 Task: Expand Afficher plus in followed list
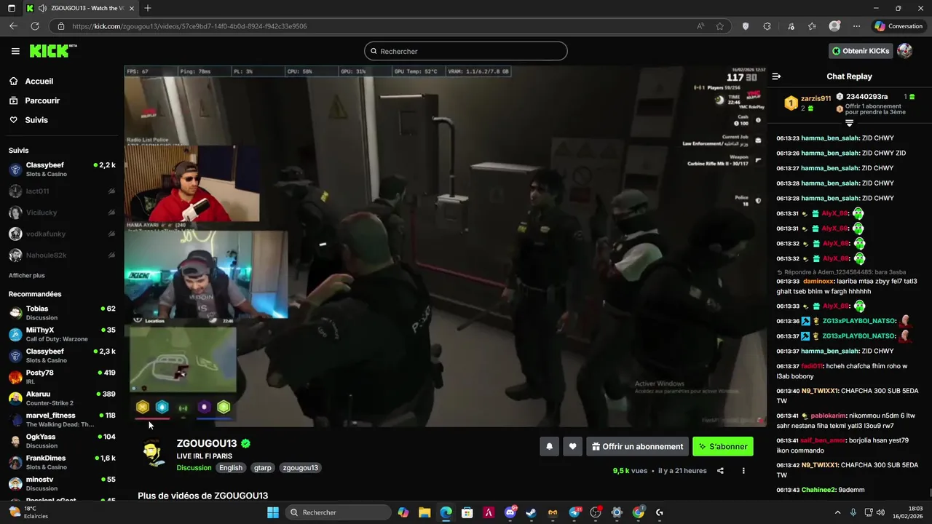[x=26, y=276]
